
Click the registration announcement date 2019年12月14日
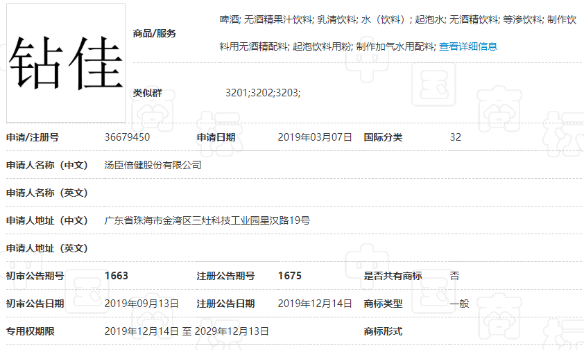pyautogui.click(x=315, y=304)
